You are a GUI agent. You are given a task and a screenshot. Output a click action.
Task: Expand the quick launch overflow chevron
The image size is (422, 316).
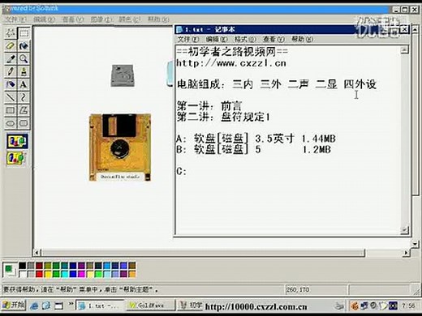pos(71,304)
